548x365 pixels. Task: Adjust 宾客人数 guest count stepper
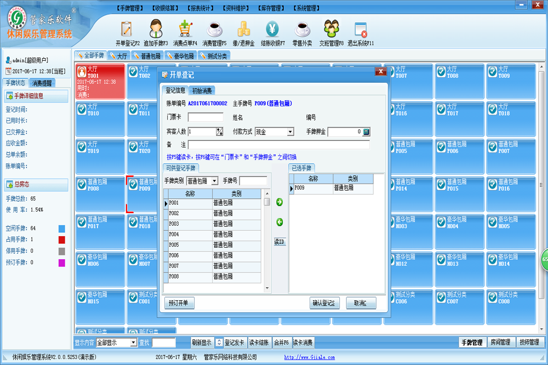220,132
